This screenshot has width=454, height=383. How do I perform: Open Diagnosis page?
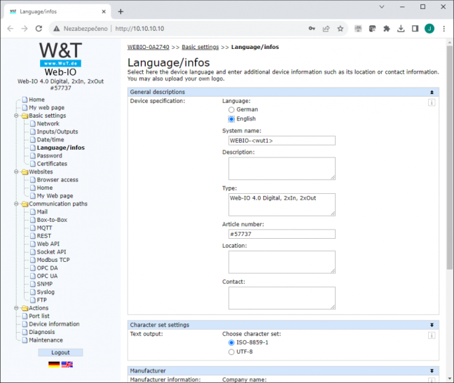[x=42, y=332]
